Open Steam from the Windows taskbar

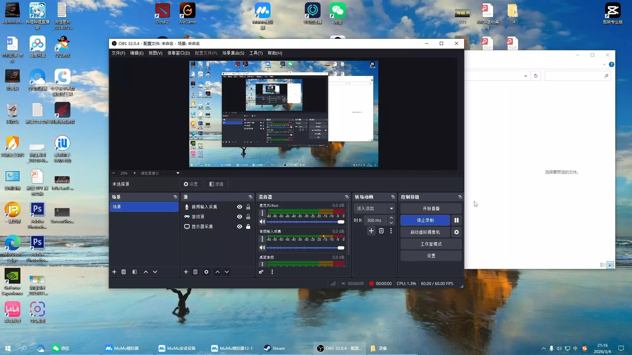point(275,348)
